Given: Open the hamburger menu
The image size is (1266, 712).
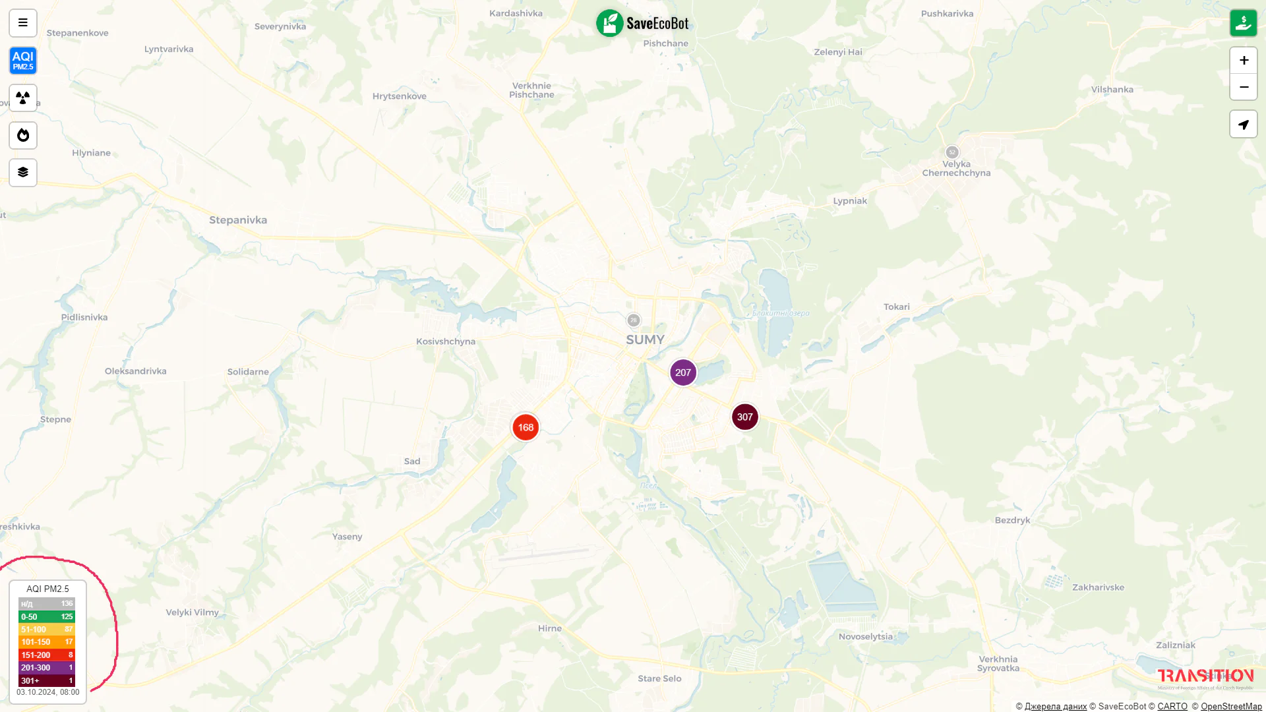Looking at the screenshot, I should (x=23, y=23).
